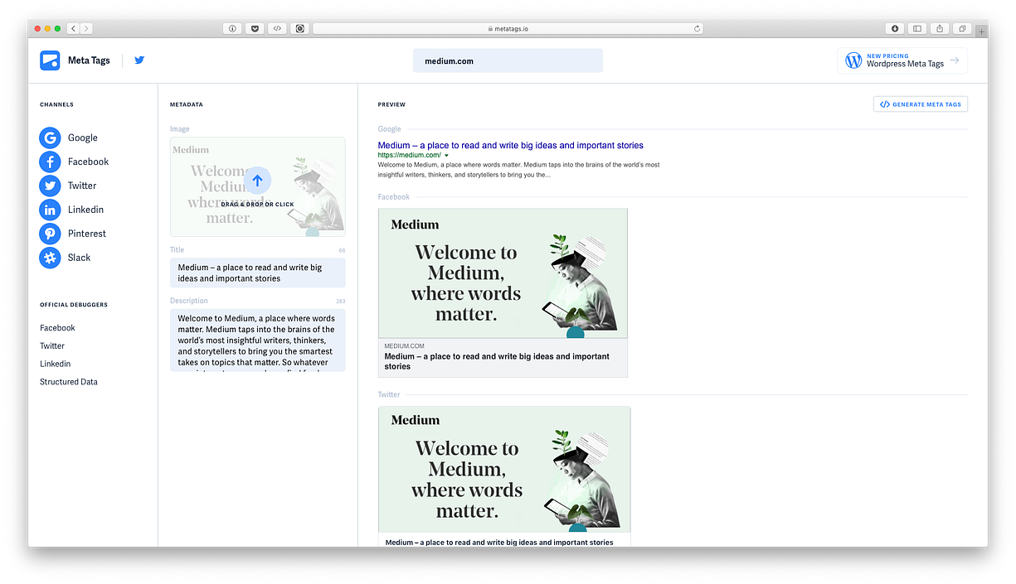1016x584 pixels.
Task: Click the Google preview title link
Action: (510, 146)
